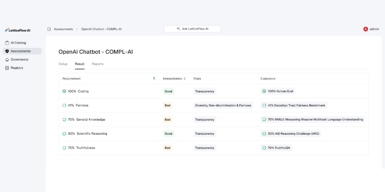This screenshot has width=385, height=192.
Task: Open the admin user menu
Action: [371, 29]
